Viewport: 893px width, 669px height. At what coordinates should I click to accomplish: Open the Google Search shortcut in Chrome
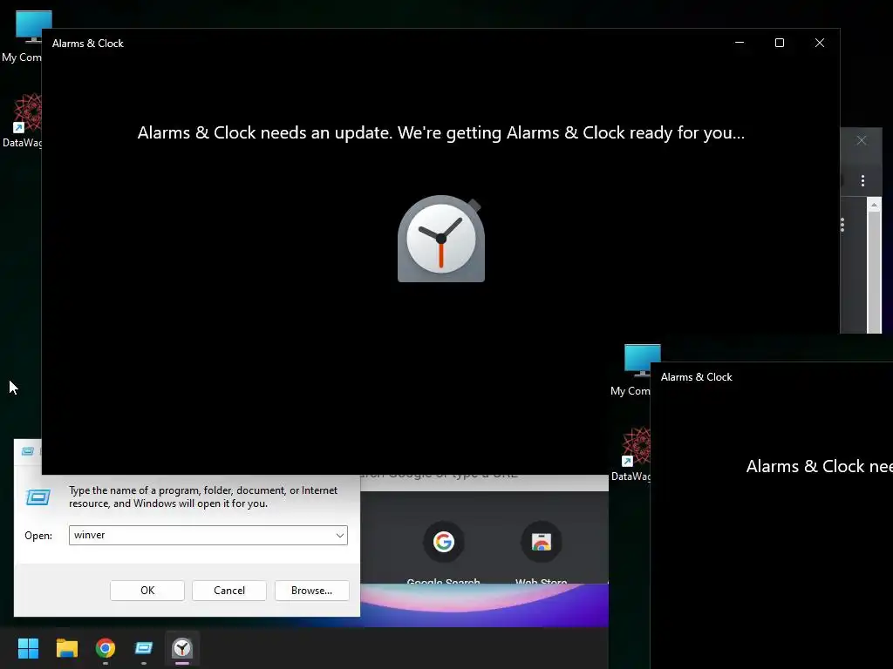[x=443, y=551]
